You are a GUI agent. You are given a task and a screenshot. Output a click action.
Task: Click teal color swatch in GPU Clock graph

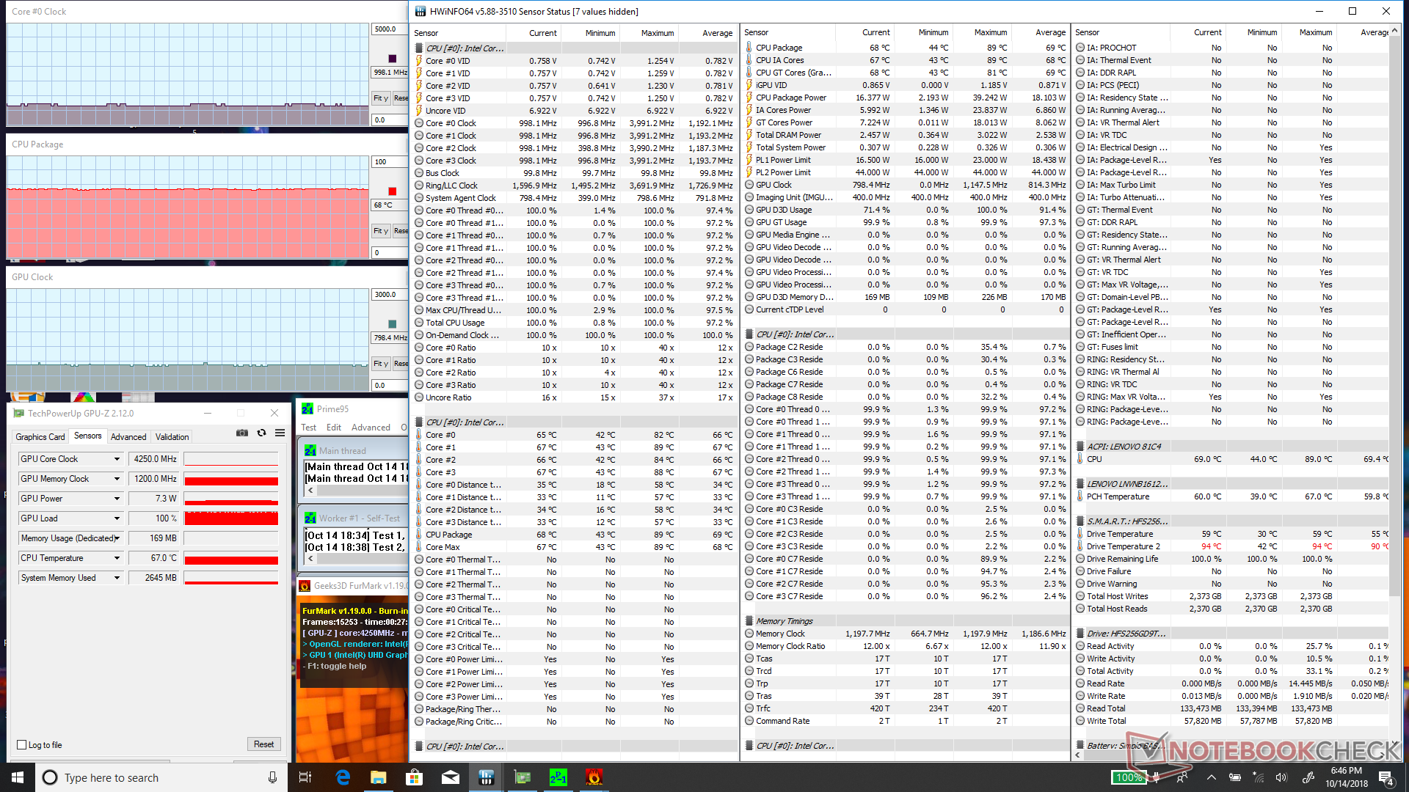click(392, 324)
